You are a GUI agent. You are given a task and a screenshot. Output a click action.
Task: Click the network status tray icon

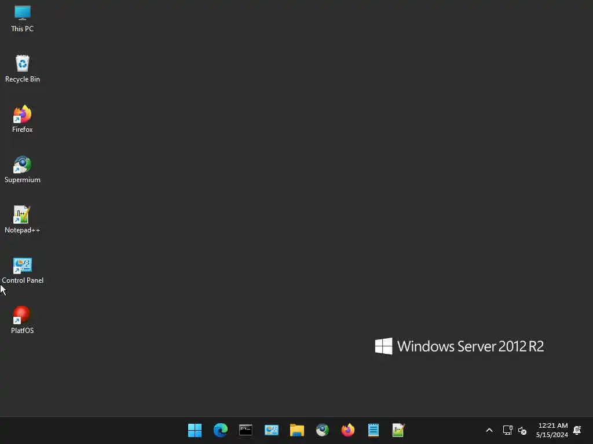click(507, 430)
